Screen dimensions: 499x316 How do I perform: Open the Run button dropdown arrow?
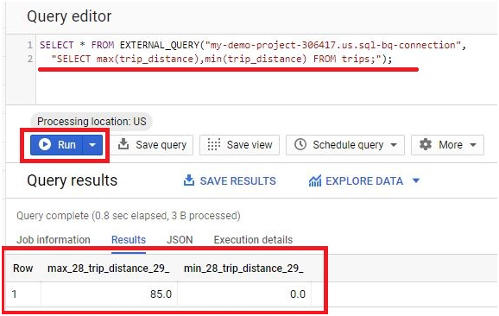(92, 145)
